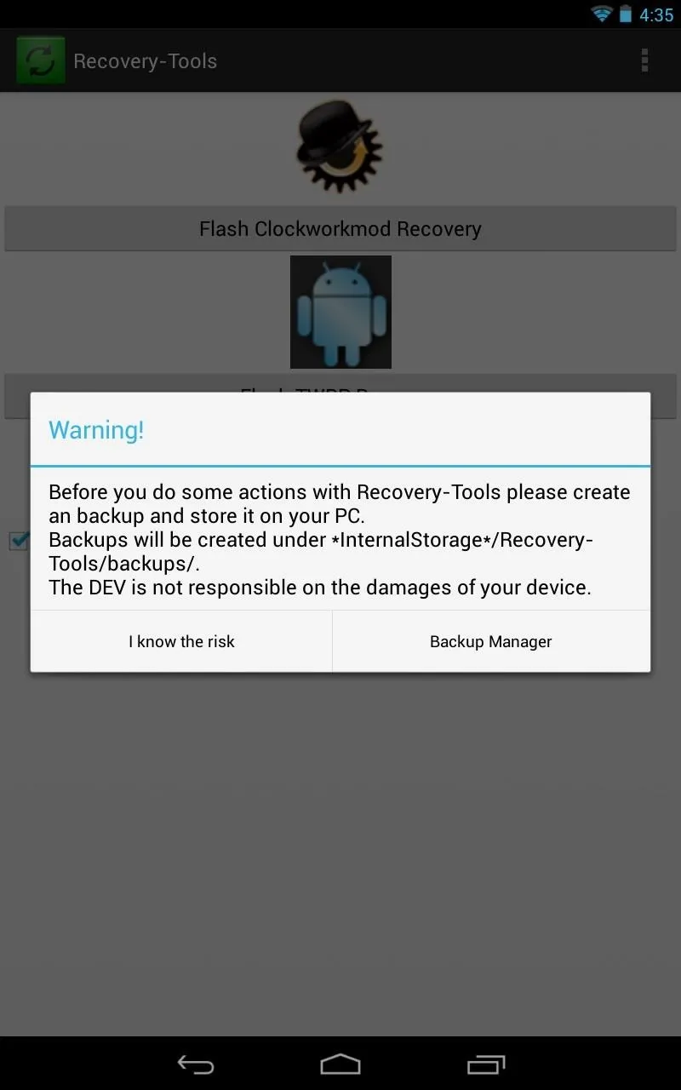Tap the clock showing 4:35
This screenshot has height=1090, width=681.
[656, 15]
